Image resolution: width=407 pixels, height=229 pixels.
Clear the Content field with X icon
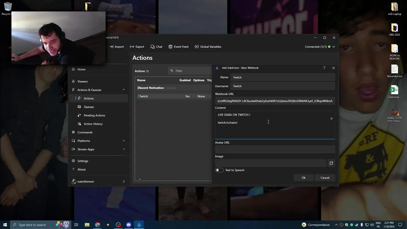click(331, 119)
